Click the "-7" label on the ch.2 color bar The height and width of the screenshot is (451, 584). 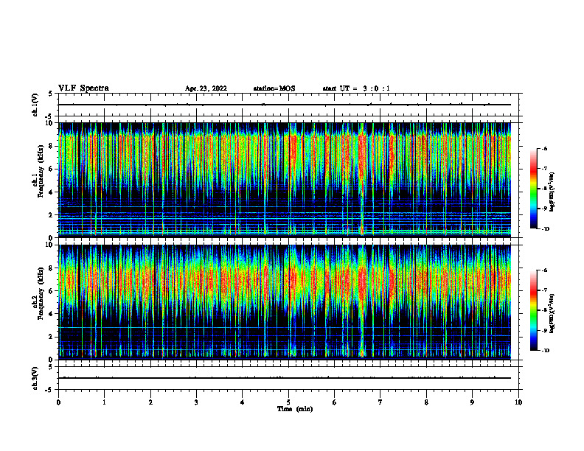coord(544,290)
